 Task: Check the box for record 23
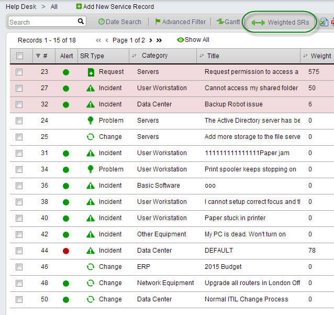point(19,72)
